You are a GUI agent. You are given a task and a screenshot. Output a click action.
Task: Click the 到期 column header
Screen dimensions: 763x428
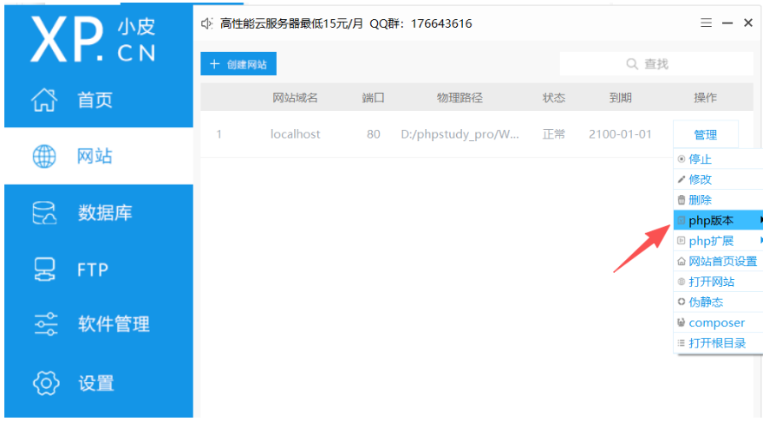click(x=620, y=98)
